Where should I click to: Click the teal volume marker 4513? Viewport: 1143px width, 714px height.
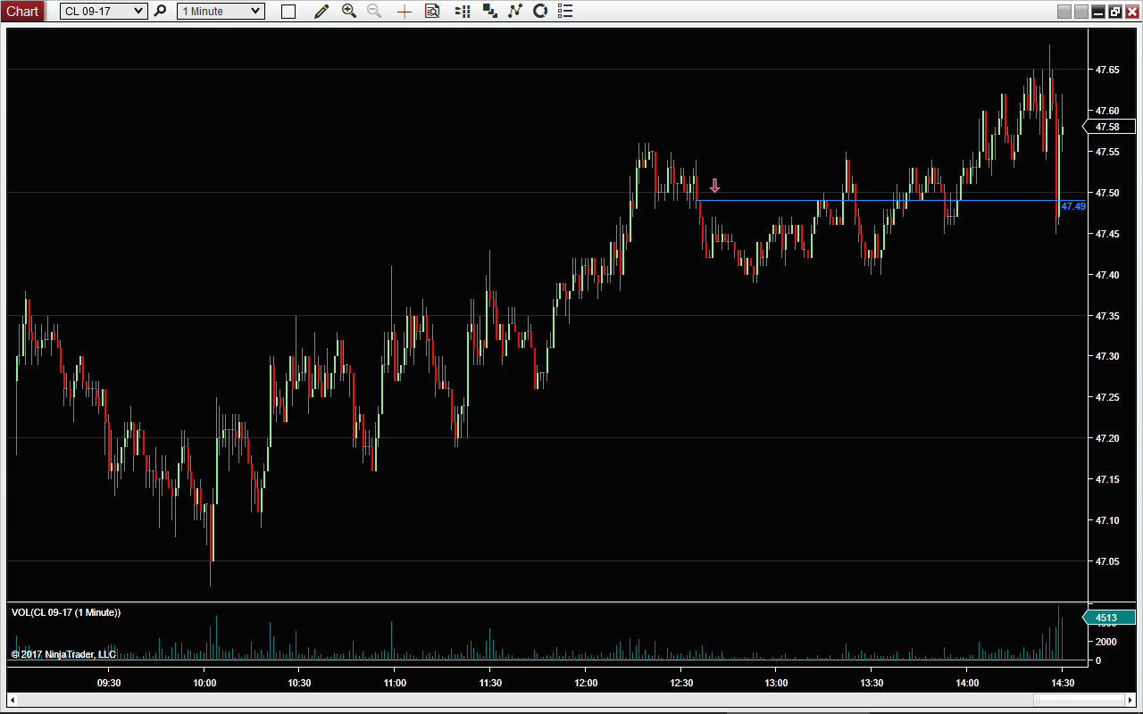(1109, 618)
